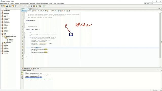The image size is (162, 91).
Task: Click the Find Selection magnifier icon in editor toolbar
Action: coord(42,11)
